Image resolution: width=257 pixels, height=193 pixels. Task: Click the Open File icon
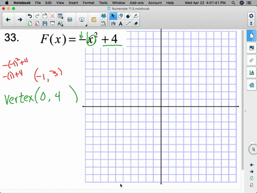44,16
